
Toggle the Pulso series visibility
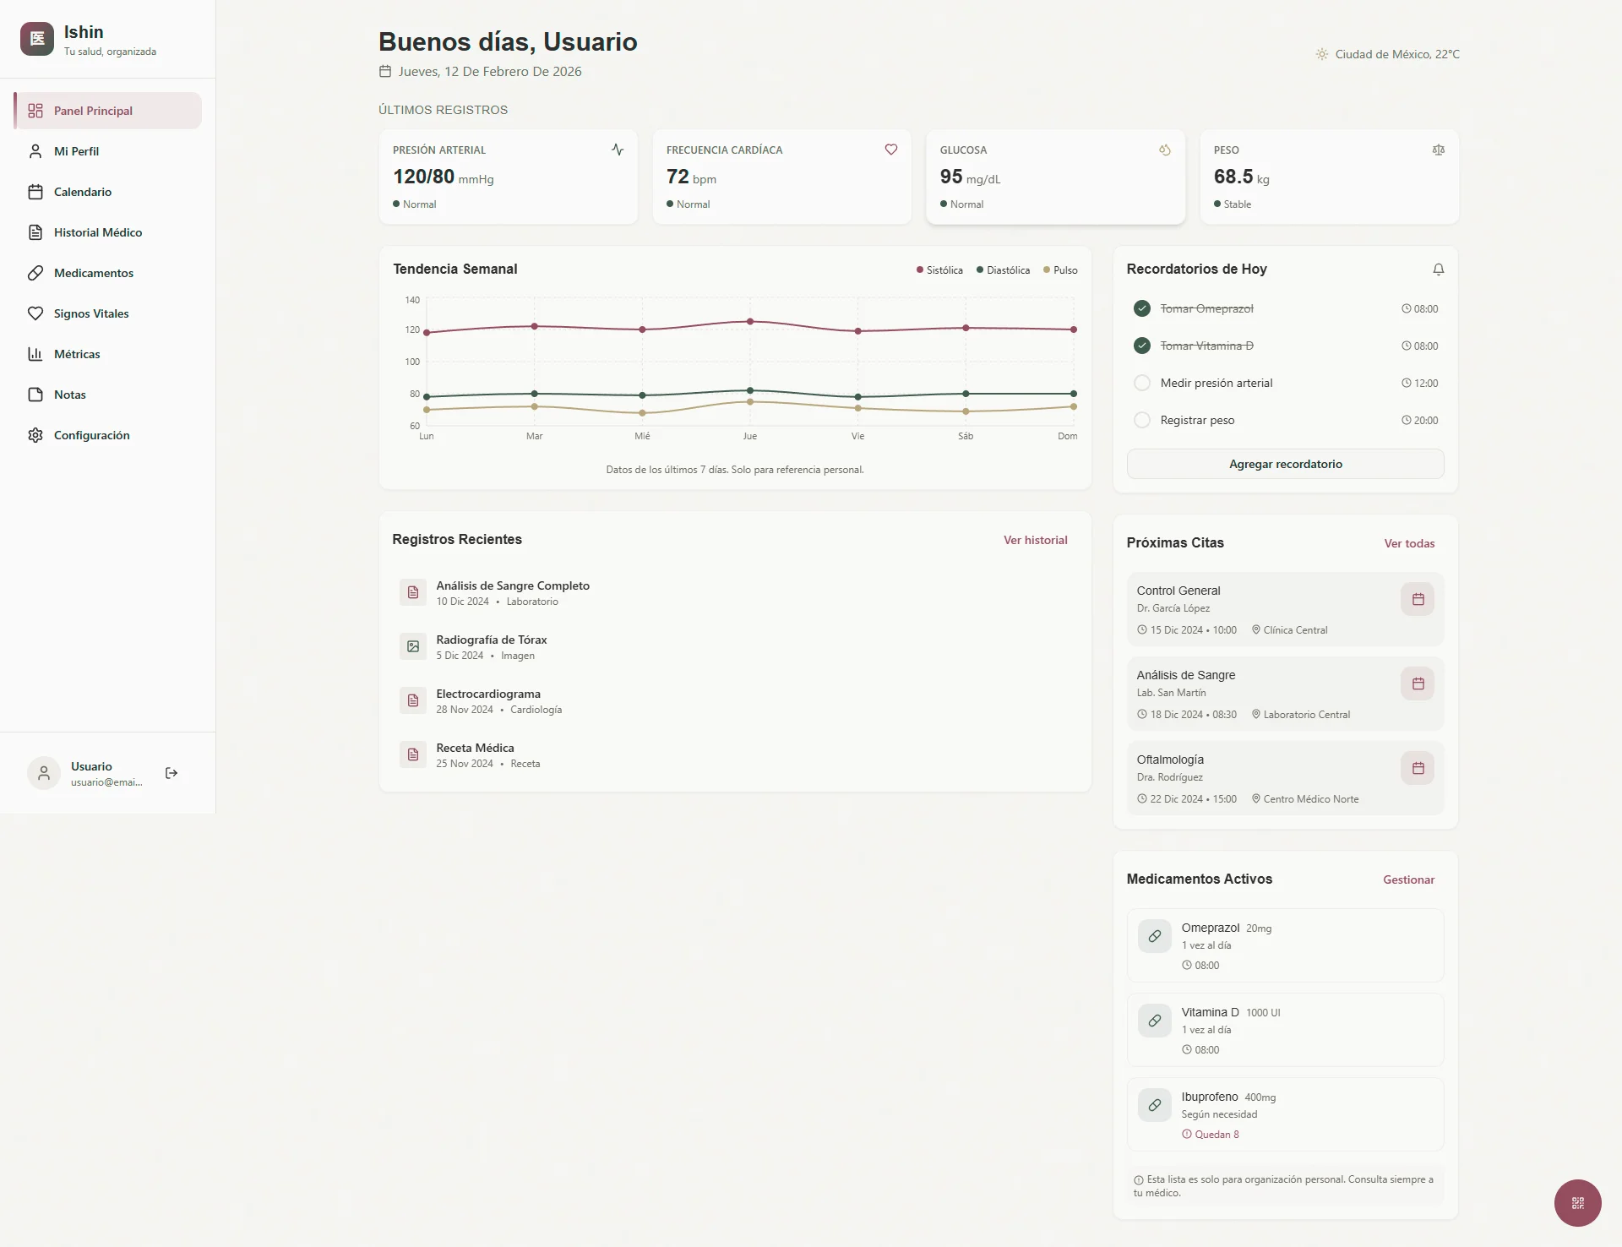1061,270
